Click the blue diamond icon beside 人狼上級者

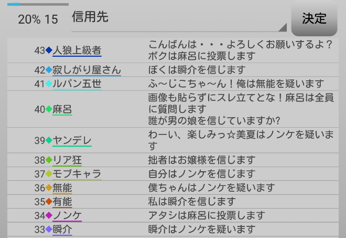click(49, 51)
